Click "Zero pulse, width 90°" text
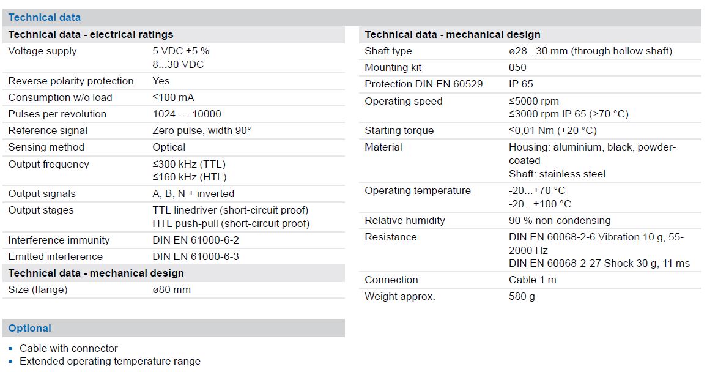 tap(201, 131)
